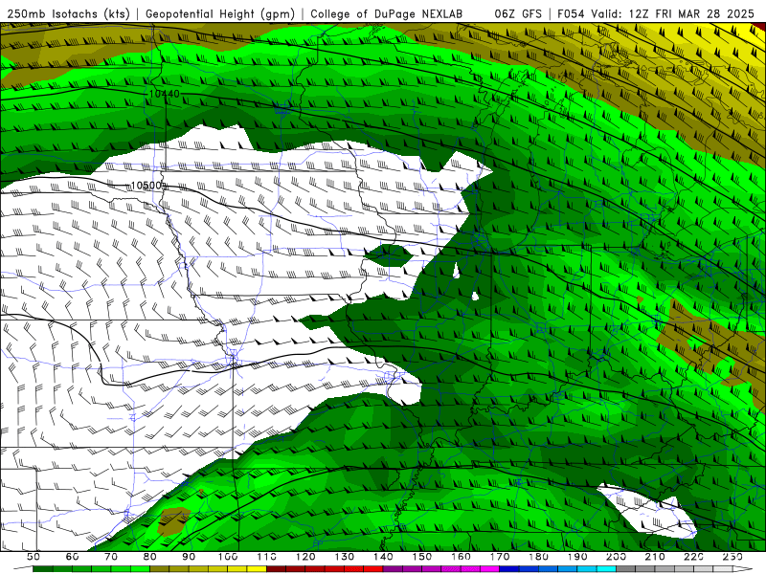Click the 140 value on the legend scale
Image resolution: width=766 pixels, height=574 pixels.
(x=383, y=557)
